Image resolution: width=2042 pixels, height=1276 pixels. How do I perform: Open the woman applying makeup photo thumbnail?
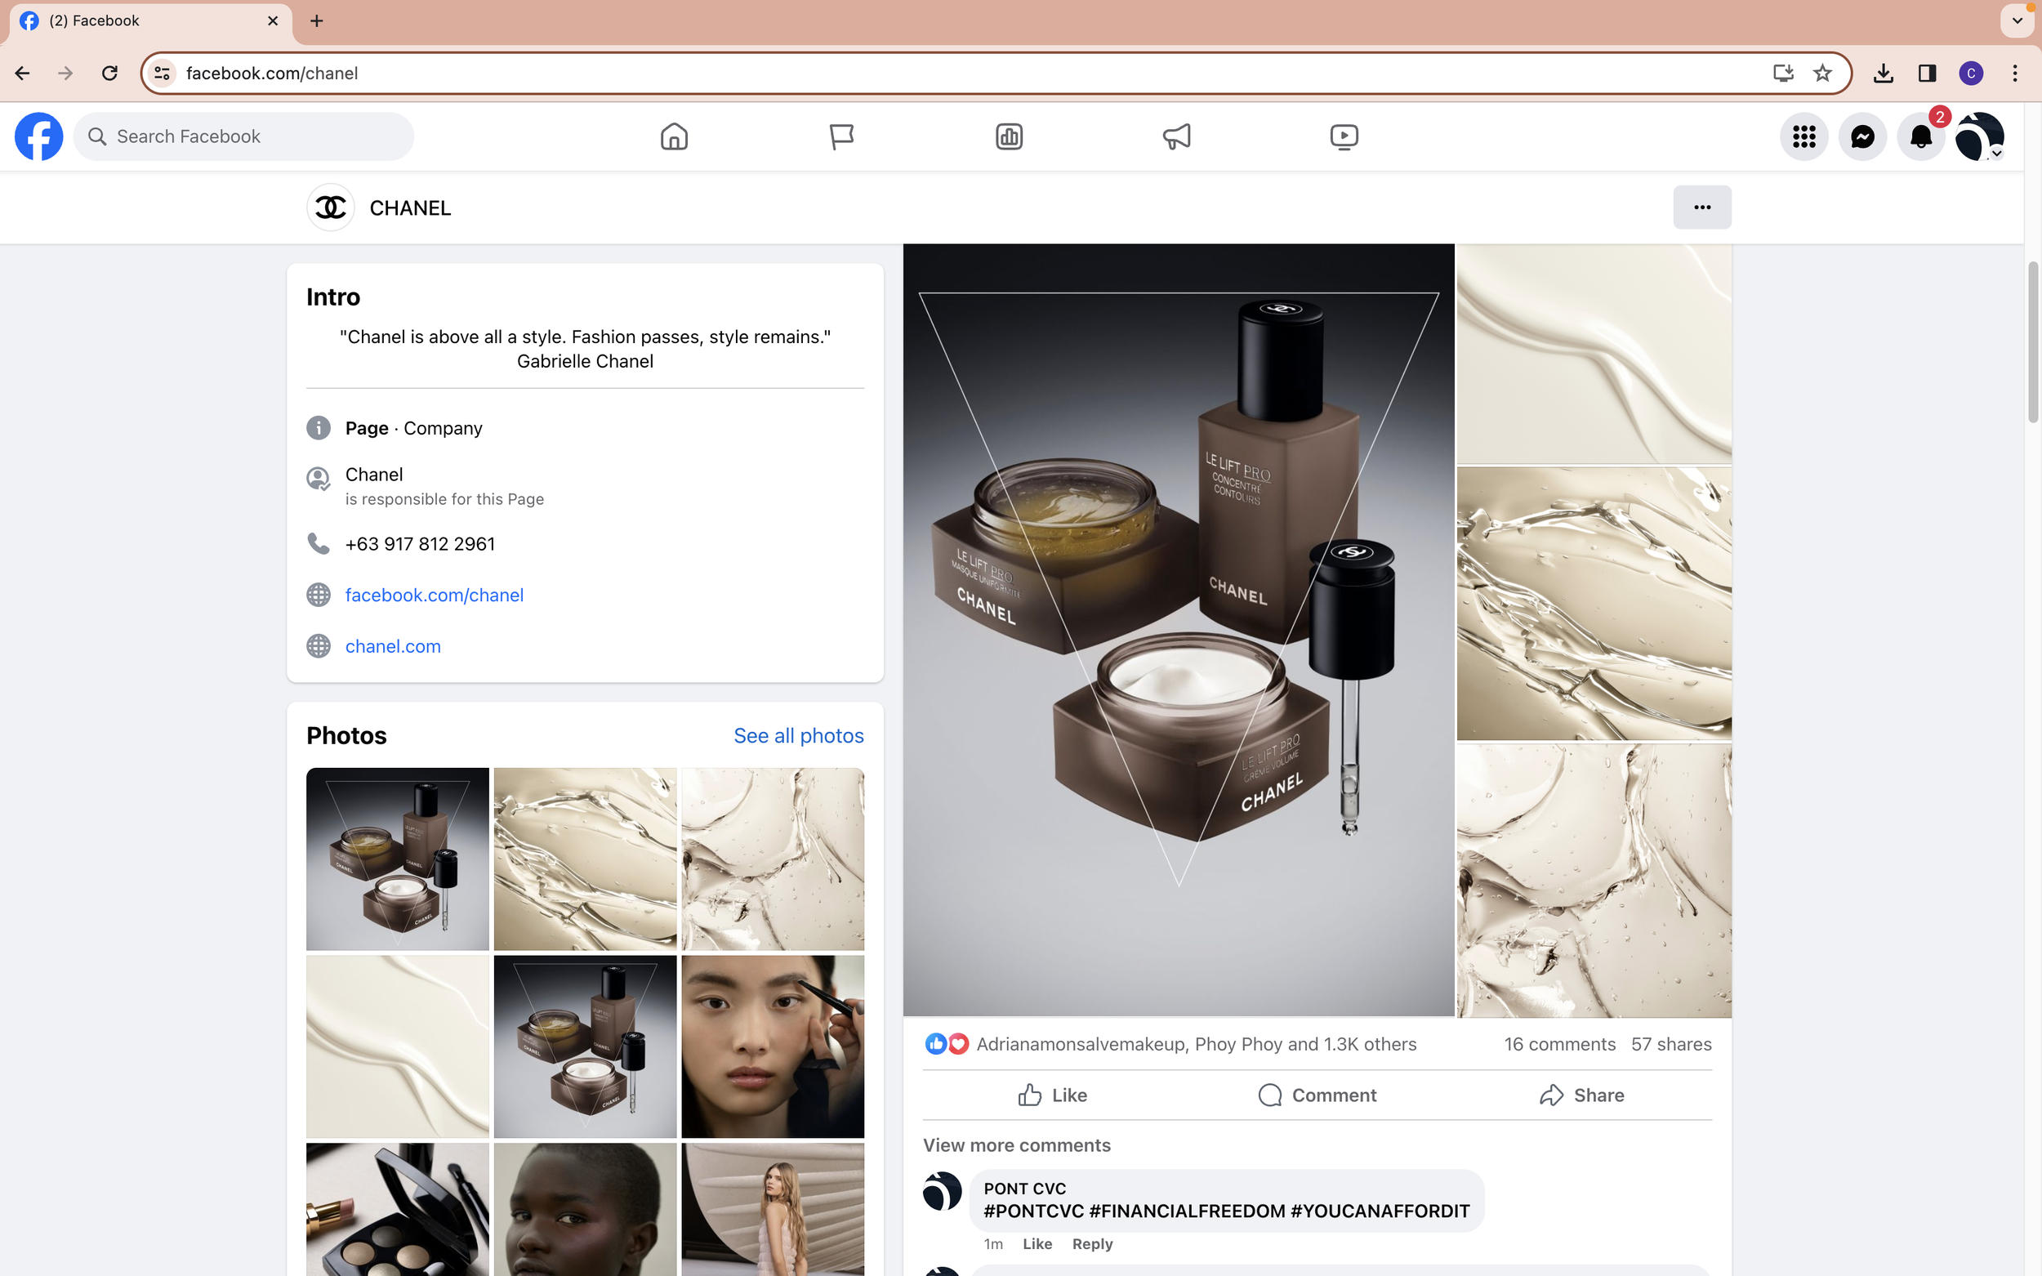click(x=772, y=1047)
